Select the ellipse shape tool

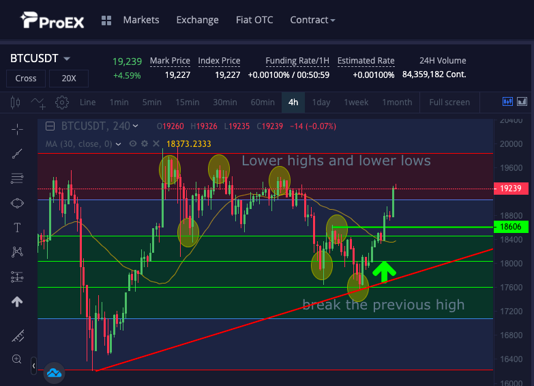point(17,204)
